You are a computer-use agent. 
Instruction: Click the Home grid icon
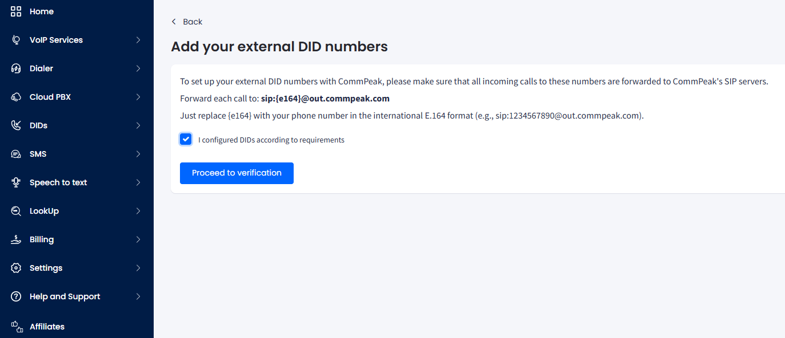pyautogui.click(x=16, y=11)
